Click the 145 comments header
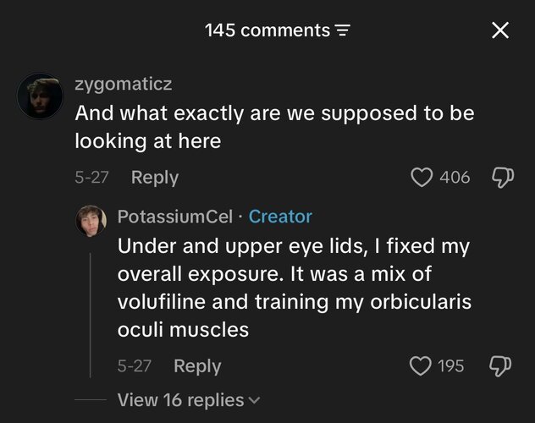Viewport: 535px width, 423px height. [x=267, y=30]
